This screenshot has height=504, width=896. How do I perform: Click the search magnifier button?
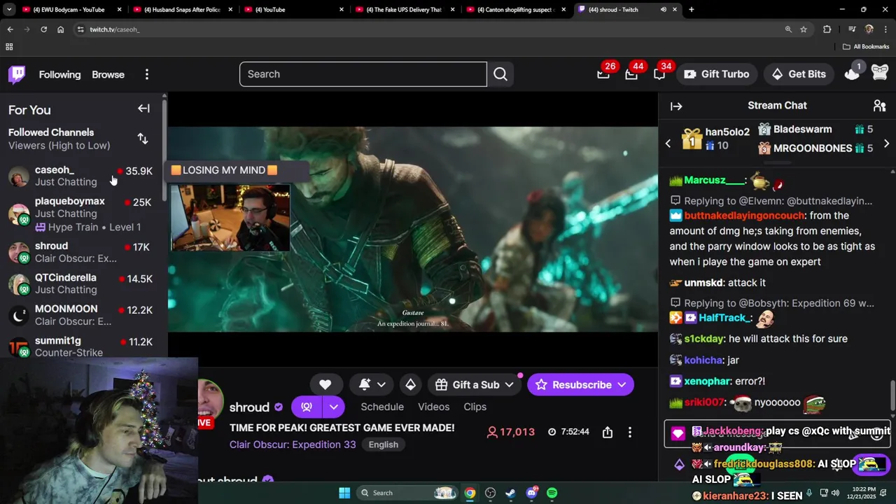500,74
